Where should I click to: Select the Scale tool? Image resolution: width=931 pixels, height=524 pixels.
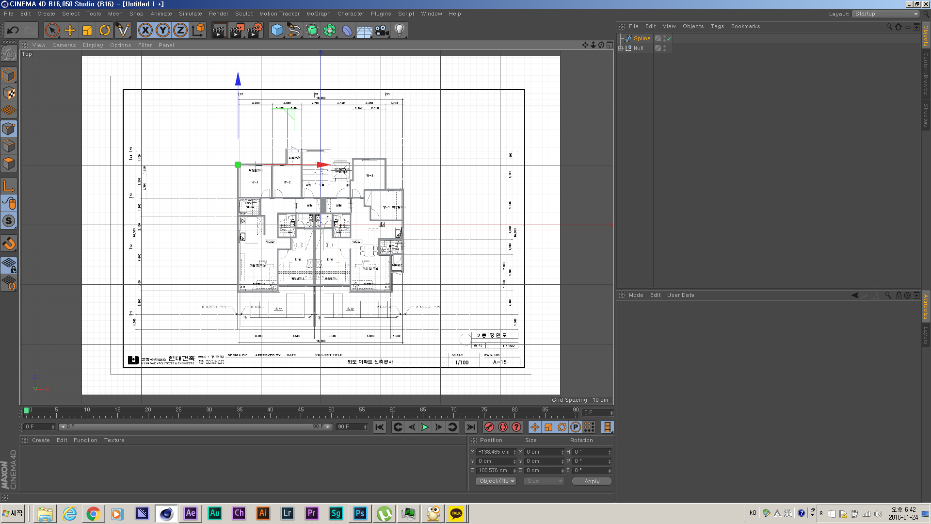click(x=87, y=30)
